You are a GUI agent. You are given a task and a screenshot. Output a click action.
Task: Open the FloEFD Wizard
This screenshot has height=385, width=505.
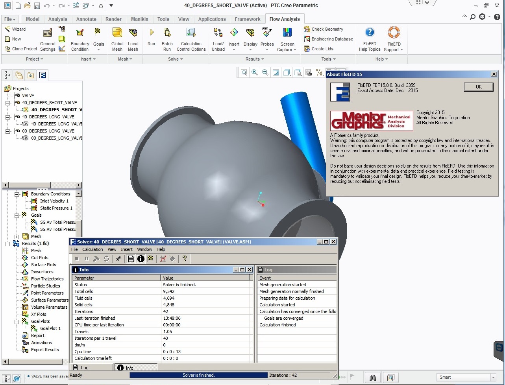(15, 29)
